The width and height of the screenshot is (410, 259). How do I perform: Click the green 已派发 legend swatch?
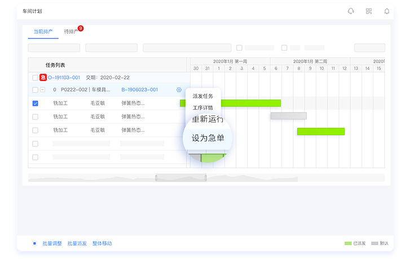tap(348, 243)
